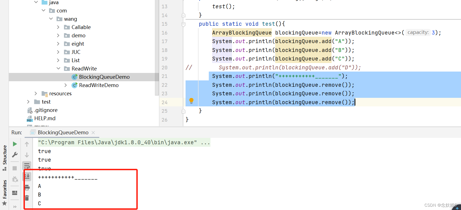Select BlockingQueueDemo in project tree
This screenshot has width=461, height=210.
click(x=104, y=77)
